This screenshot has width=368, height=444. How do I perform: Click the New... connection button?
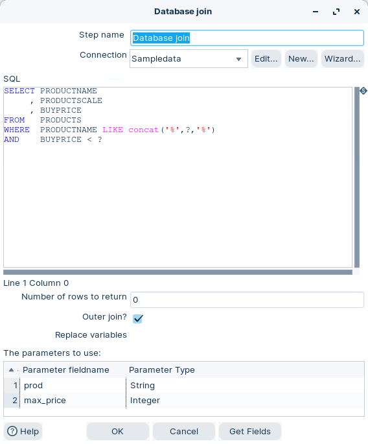click(x=301, y=58)
